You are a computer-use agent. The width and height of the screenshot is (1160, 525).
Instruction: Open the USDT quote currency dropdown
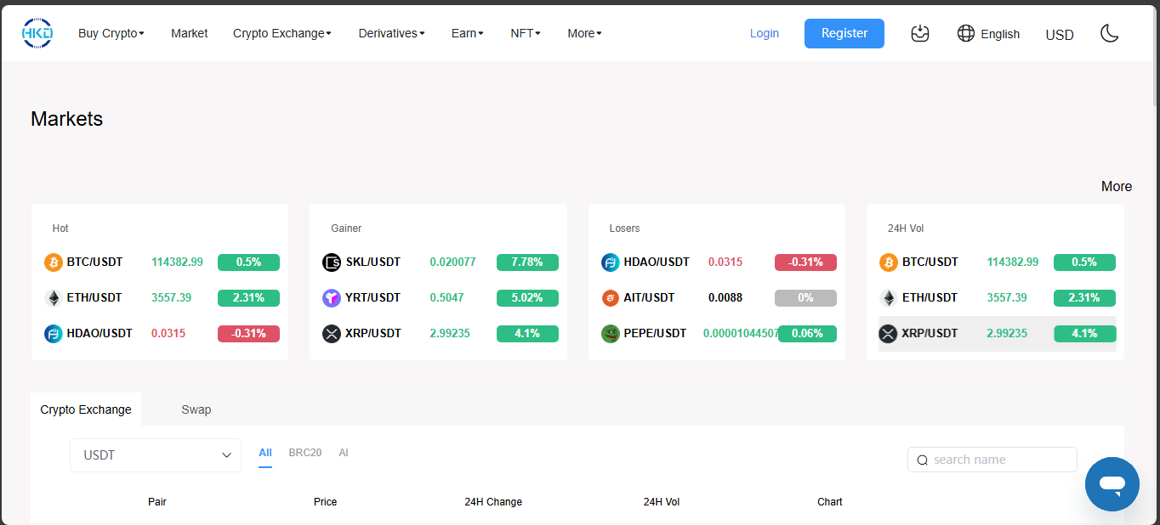point(156,455)
